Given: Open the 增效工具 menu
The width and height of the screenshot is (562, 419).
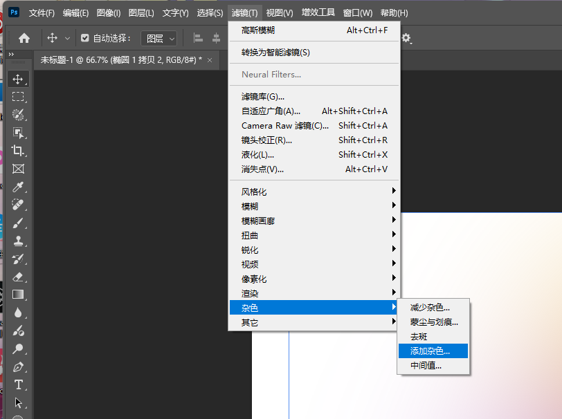Looking at the screenshot, I should click(x=318, y=13).
